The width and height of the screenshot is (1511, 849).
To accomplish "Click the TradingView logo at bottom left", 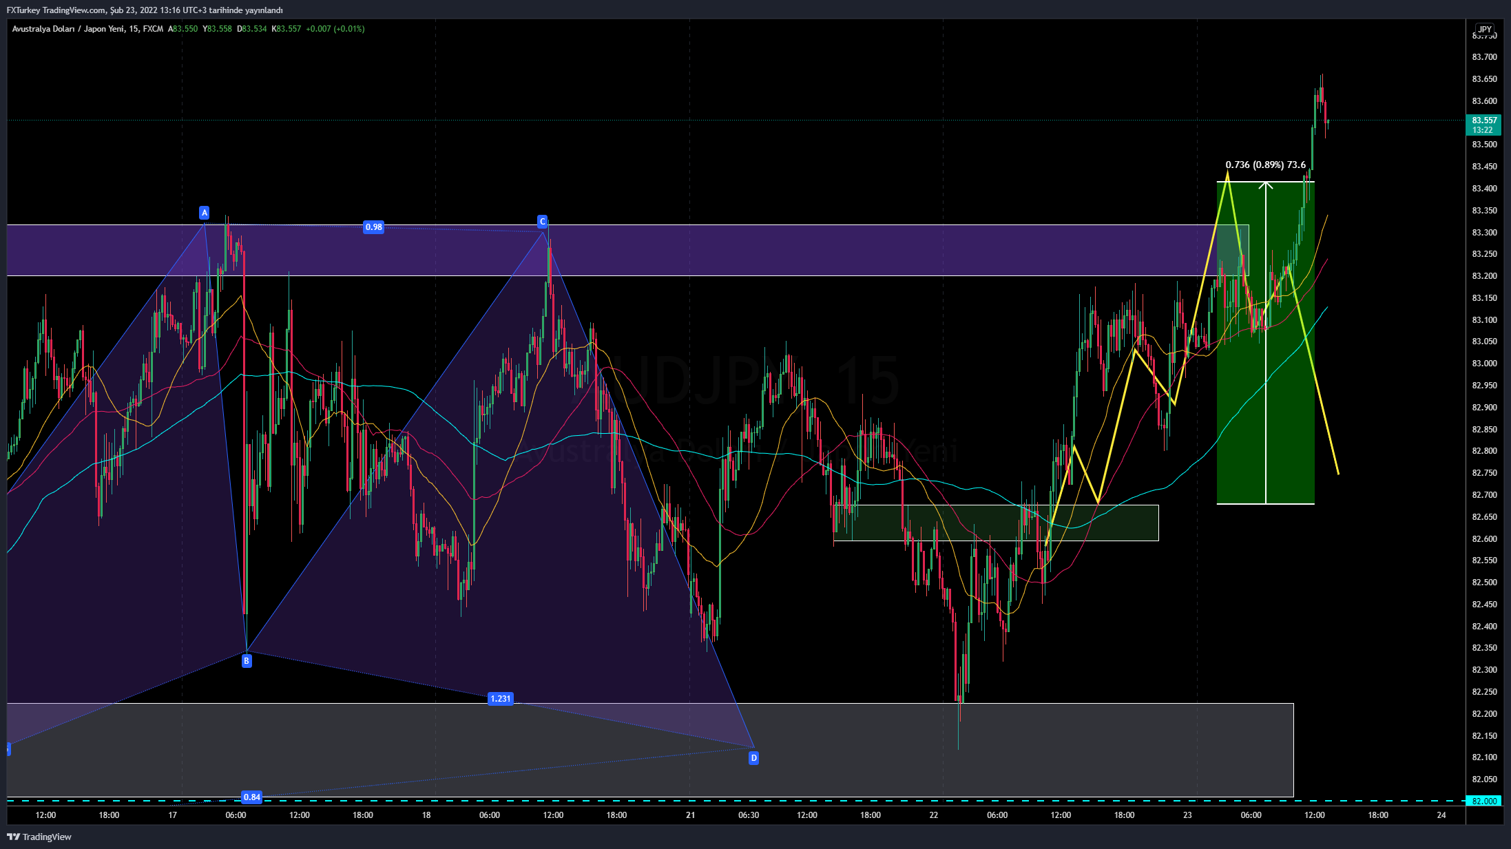I will (39, 837).
